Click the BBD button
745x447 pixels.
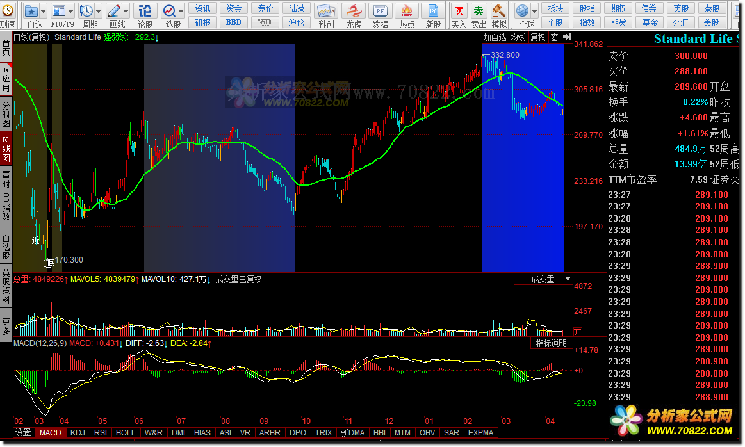tap(234, 22)
